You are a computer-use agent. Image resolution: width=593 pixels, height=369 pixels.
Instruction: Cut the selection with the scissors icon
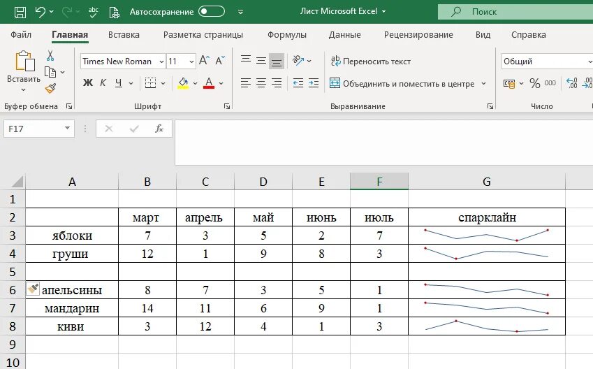tap(50, 56)
